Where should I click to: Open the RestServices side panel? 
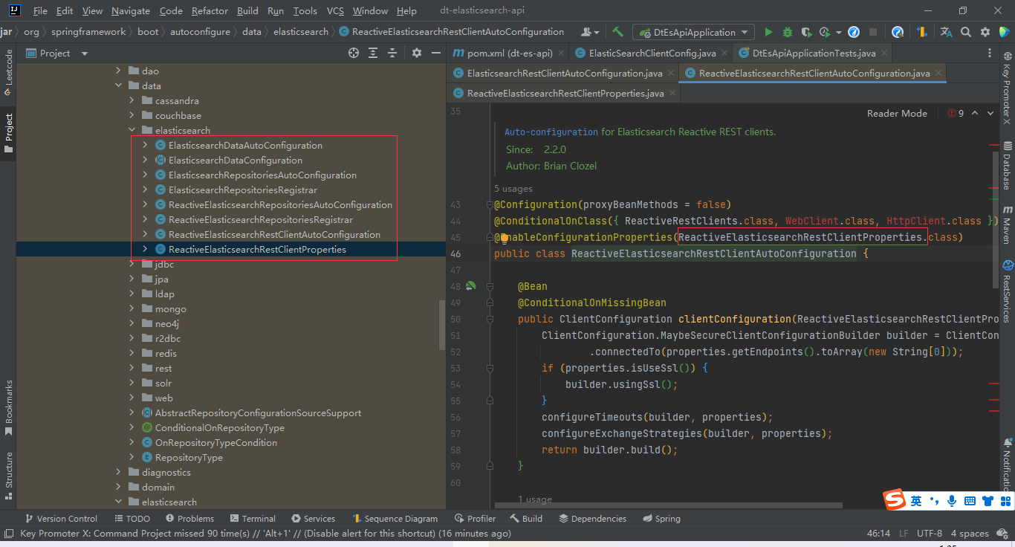point(1008,291)
